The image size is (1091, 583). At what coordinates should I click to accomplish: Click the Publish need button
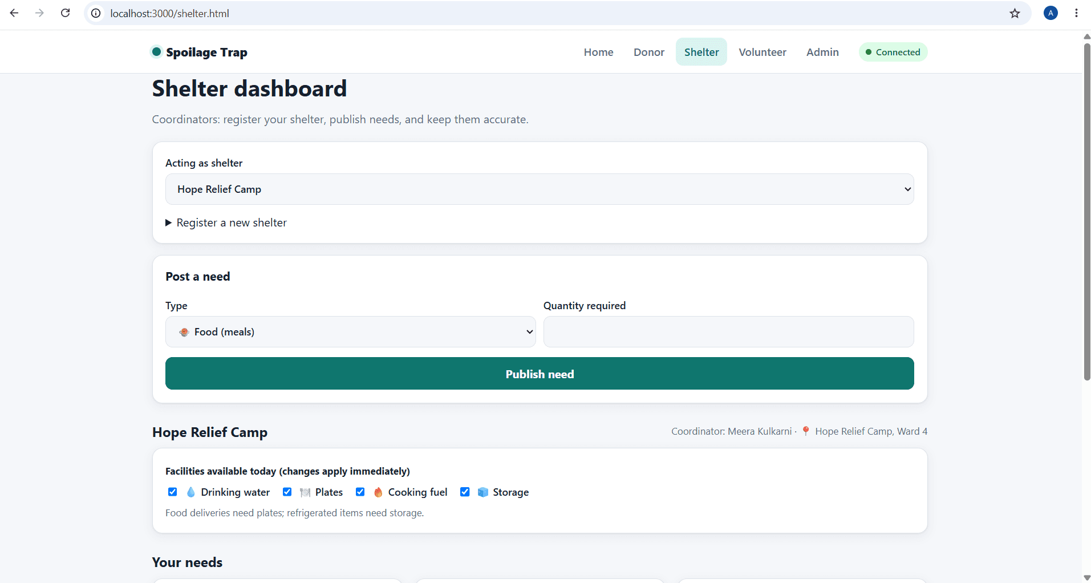(x=540, y=374)
